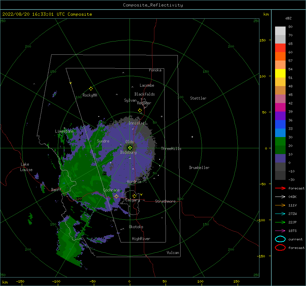This screenshot has height=286, width=306.
Task: Click the Ponoka town label
Action: [155, 70]
